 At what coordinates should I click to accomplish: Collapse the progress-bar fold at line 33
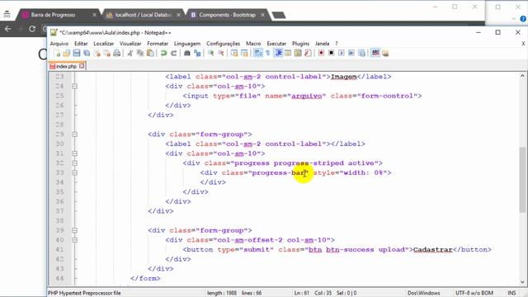(x=75, y=172)
